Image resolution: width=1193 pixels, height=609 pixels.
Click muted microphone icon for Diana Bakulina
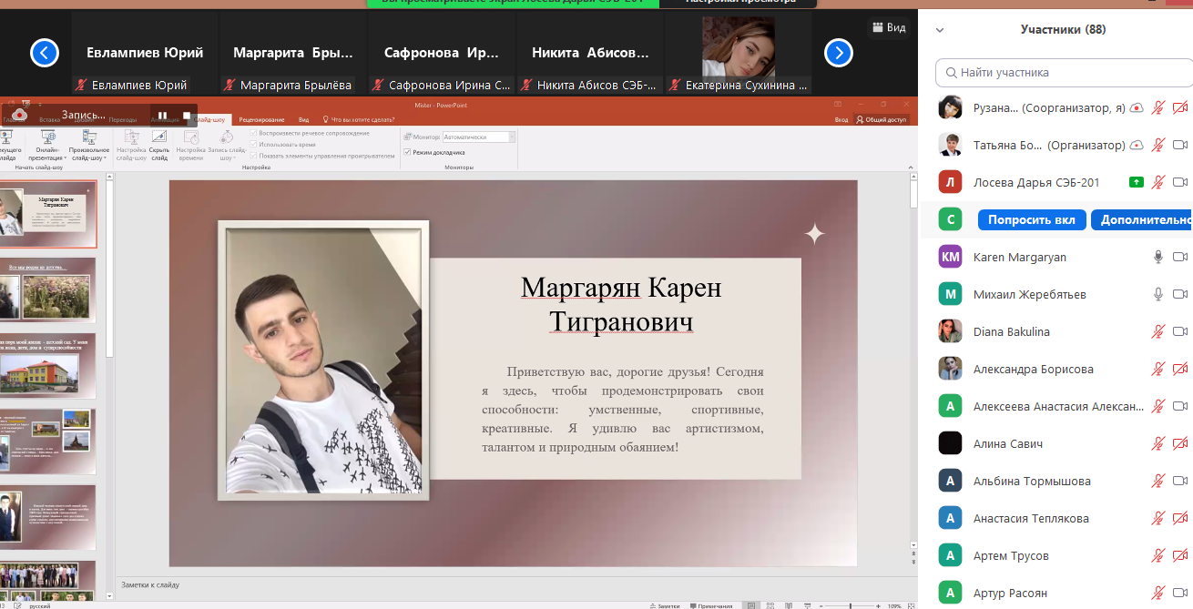pyautogui.click(x=1157, y=331)
